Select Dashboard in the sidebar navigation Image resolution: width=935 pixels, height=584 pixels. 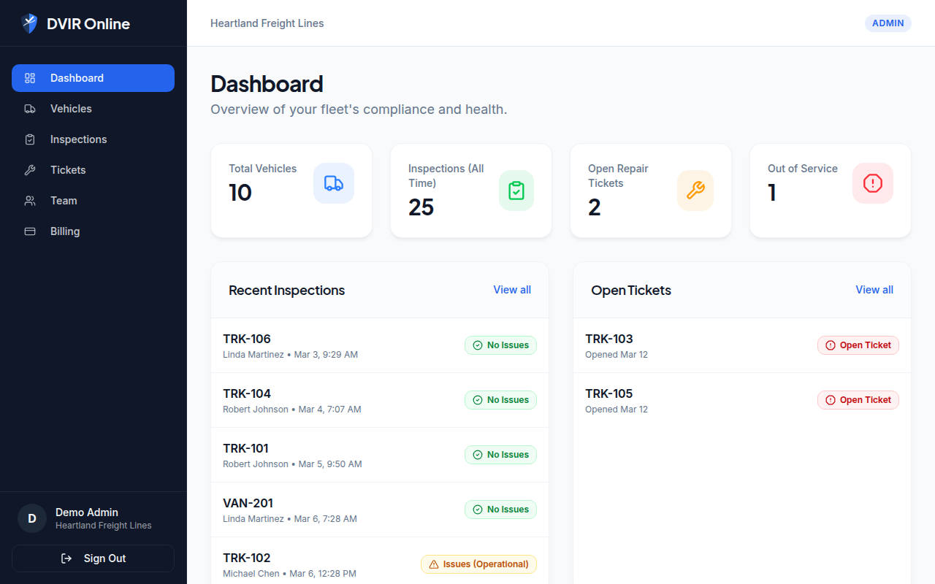(77, 78)
